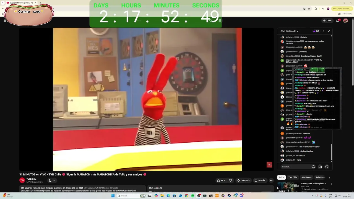
Task: Click the live chat scrollbar
Action: [331, 153]
